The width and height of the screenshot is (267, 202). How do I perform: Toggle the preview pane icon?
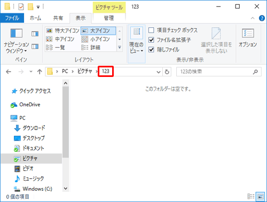click(x=35, y=34)
